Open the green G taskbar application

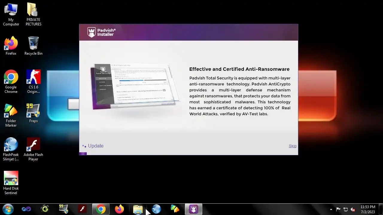pyautogui.click(x=45, y=209)
